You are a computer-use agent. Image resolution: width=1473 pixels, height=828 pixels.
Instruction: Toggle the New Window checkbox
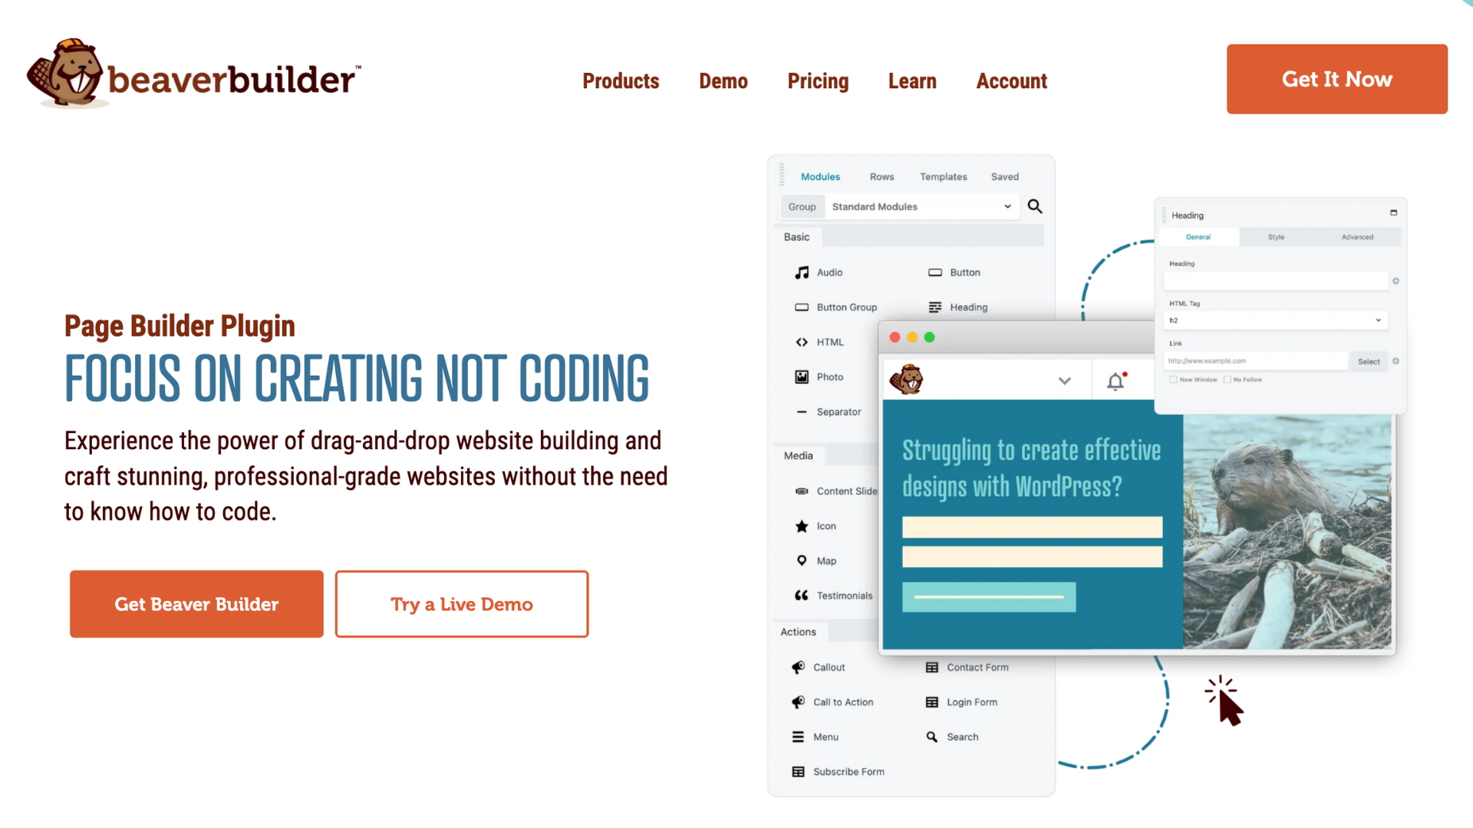[1175, 379]
